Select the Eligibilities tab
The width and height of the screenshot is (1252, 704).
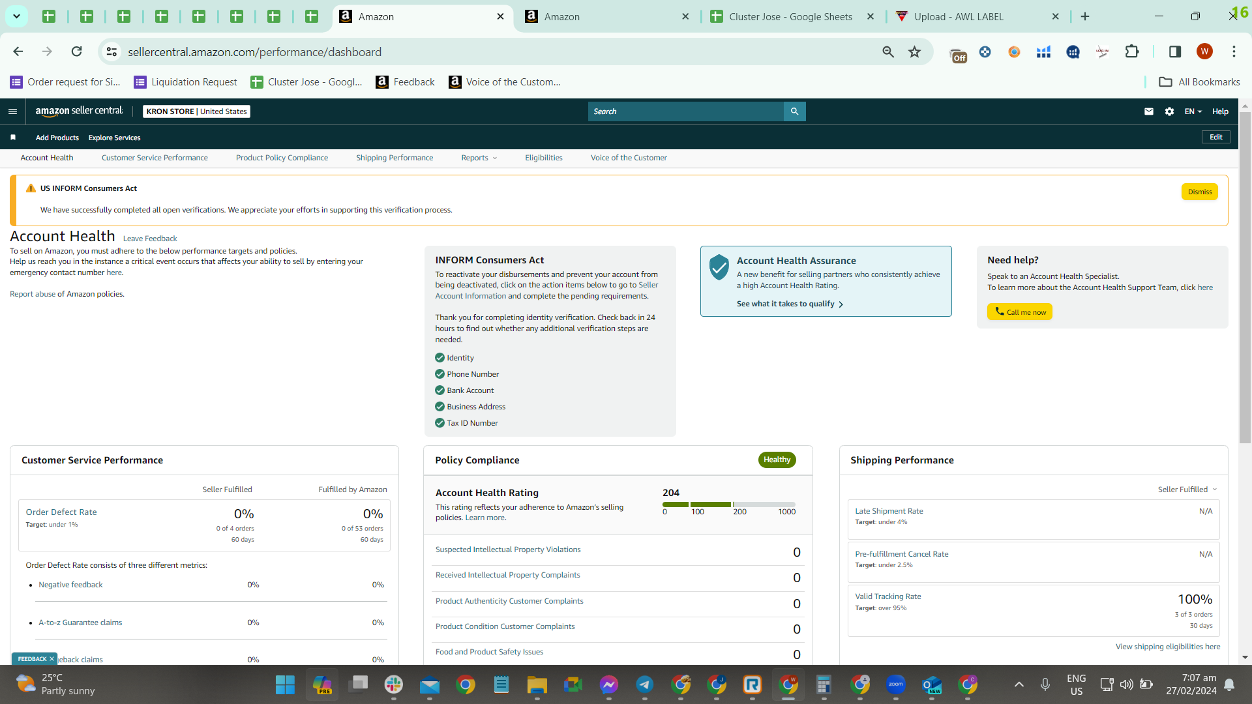(x=544, y=158)
